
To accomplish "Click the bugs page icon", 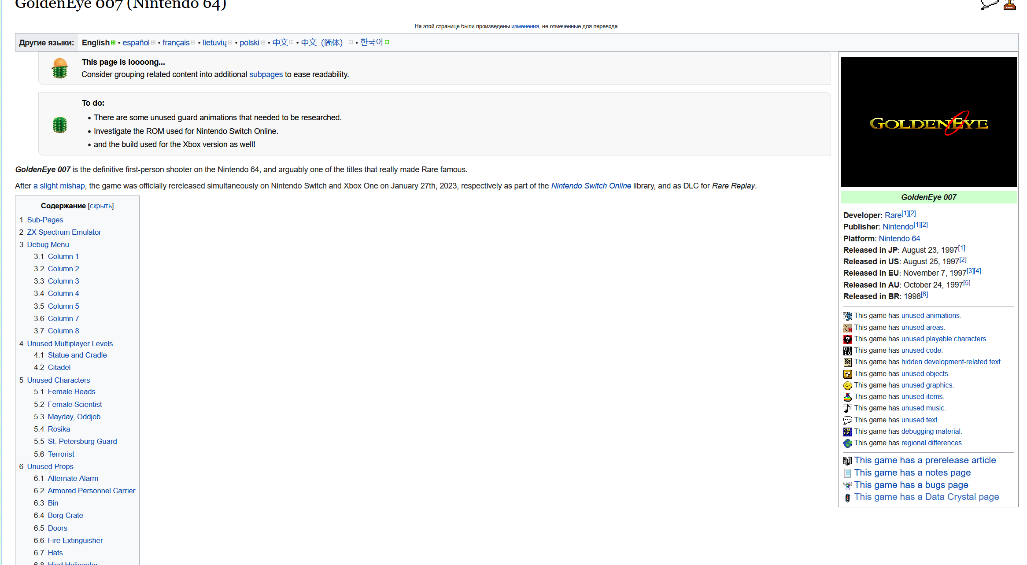I will [847, 485].
